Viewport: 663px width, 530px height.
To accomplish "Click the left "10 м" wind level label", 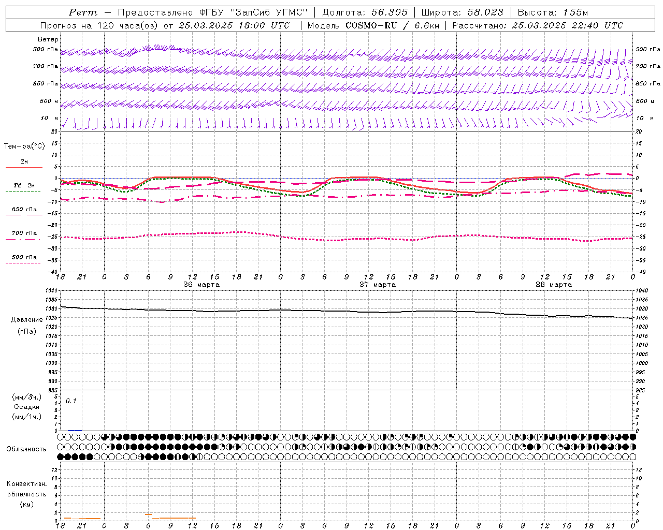I will tap(50, 118).
